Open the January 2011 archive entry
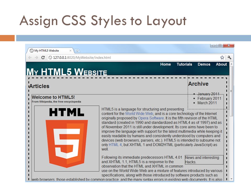Image resolution: width=251 pixels, height=188 pixels. (x=208, y=94)
